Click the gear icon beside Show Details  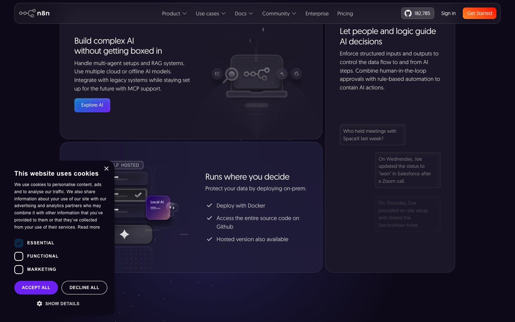pyautogui.click(x=39, y=303)
